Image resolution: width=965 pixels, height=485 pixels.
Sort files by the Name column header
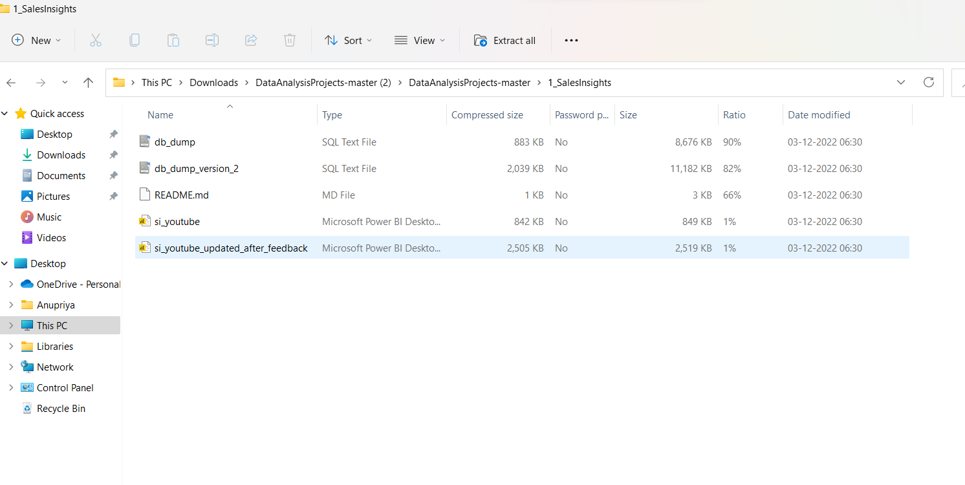pos(160,114)
